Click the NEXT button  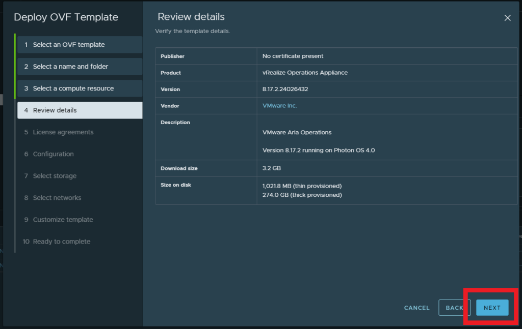pos(492,308)
